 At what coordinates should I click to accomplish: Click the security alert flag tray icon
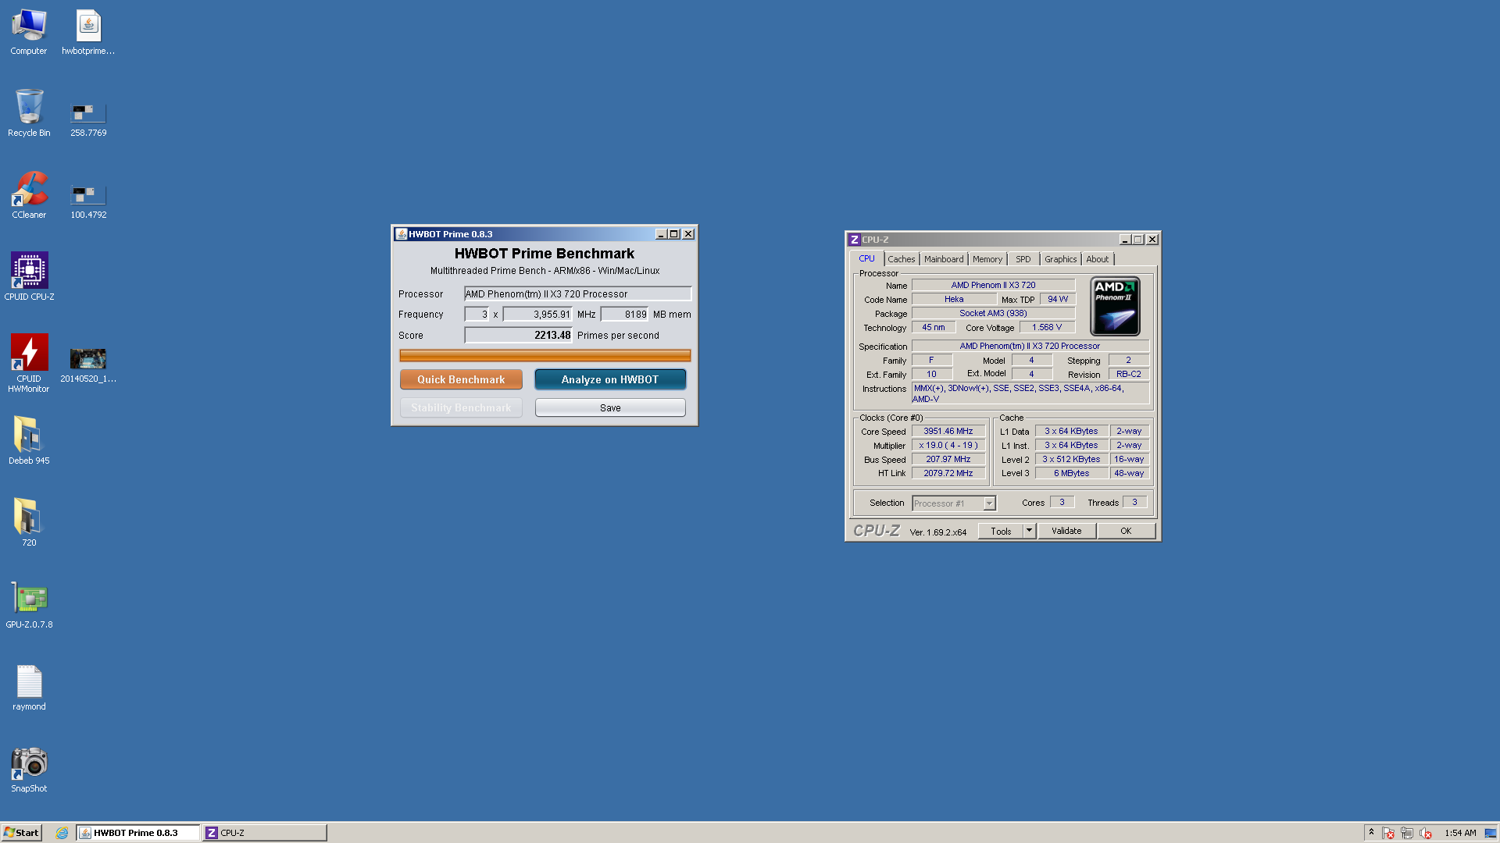pyautogui.click(x=1388, y=833)
